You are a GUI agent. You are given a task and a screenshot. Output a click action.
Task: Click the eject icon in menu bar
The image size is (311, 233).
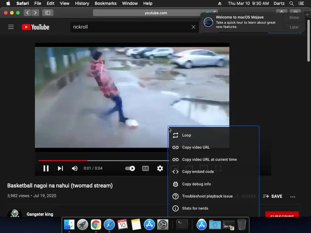pos(220,3)
